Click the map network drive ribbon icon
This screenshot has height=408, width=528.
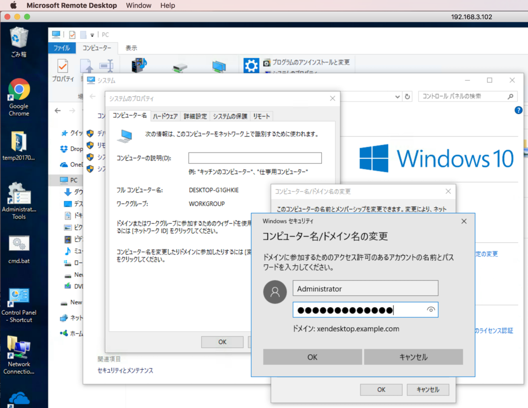(x=180, y=67)
